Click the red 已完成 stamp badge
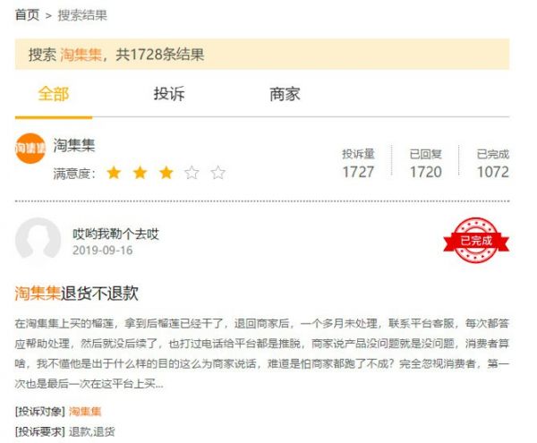Screen dimensions: 537x443 [476, 241]
